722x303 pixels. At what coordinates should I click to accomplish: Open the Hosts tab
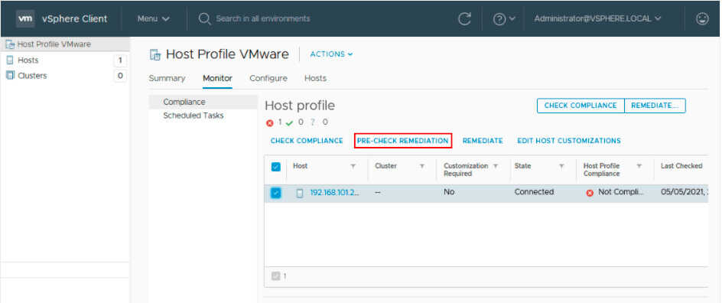315,78
